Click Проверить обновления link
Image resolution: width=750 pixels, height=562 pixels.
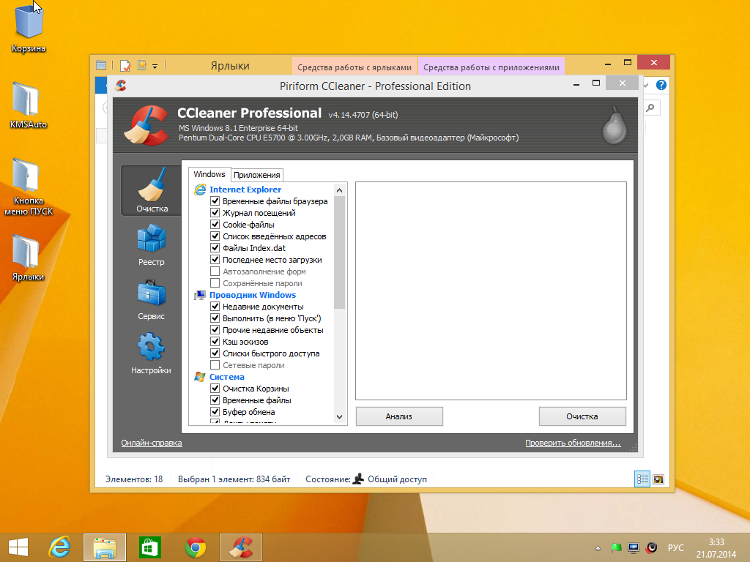pyautogui.click(x=573, y=443)
